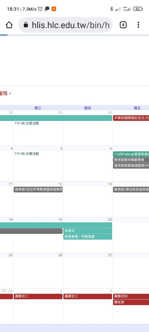The image size is (149, 332).
Task: Open the 農曆初三 holiday event
Action: point(88,296)
